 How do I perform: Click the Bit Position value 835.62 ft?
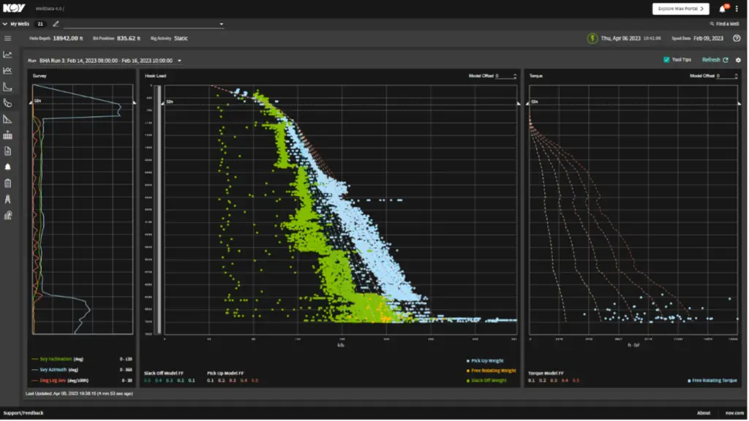pos(129,38)
